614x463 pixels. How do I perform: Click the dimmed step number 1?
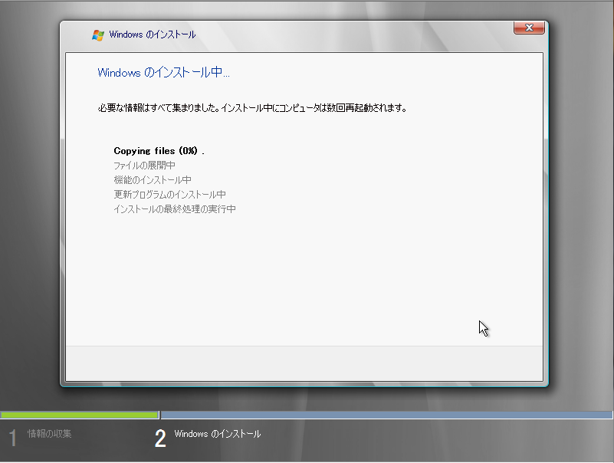pyautogui.click(x=13, y=438)
